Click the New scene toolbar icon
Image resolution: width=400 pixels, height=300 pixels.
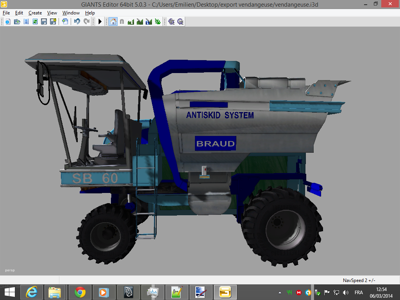click(8, 22)
